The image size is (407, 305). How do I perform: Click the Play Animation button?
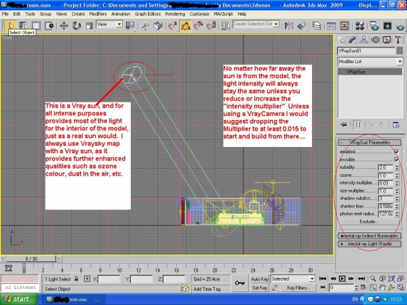coord(342,279)
